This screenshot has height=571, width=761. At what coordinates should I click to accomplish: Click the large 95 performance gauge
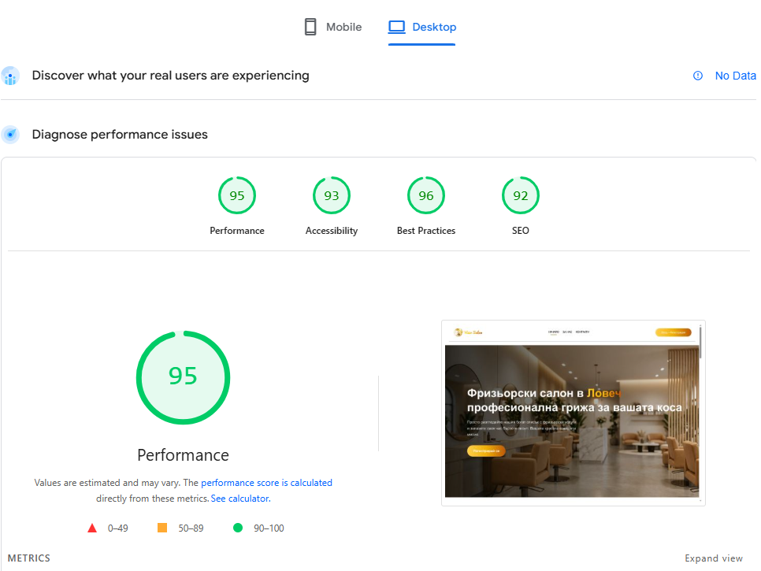tap(183, 377)
